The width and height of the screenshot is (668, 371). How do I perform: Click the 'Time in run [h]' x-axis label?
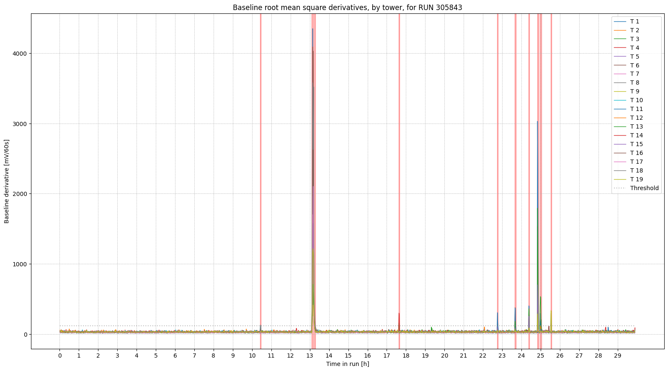[347, 364]
